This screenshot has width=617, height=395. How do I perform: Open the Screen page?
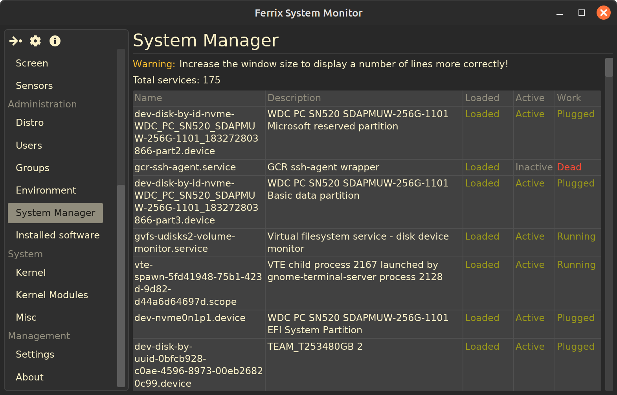pyautogui.click(x=32, y=63)
